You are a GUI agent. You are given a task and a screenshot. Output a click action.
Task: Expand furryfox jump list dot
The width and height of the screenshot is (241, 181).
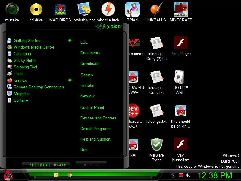coord(70,80)
